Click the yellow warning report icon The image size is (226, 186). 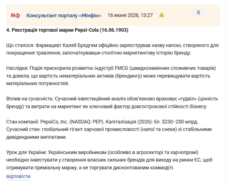click(x=162, y=15)
